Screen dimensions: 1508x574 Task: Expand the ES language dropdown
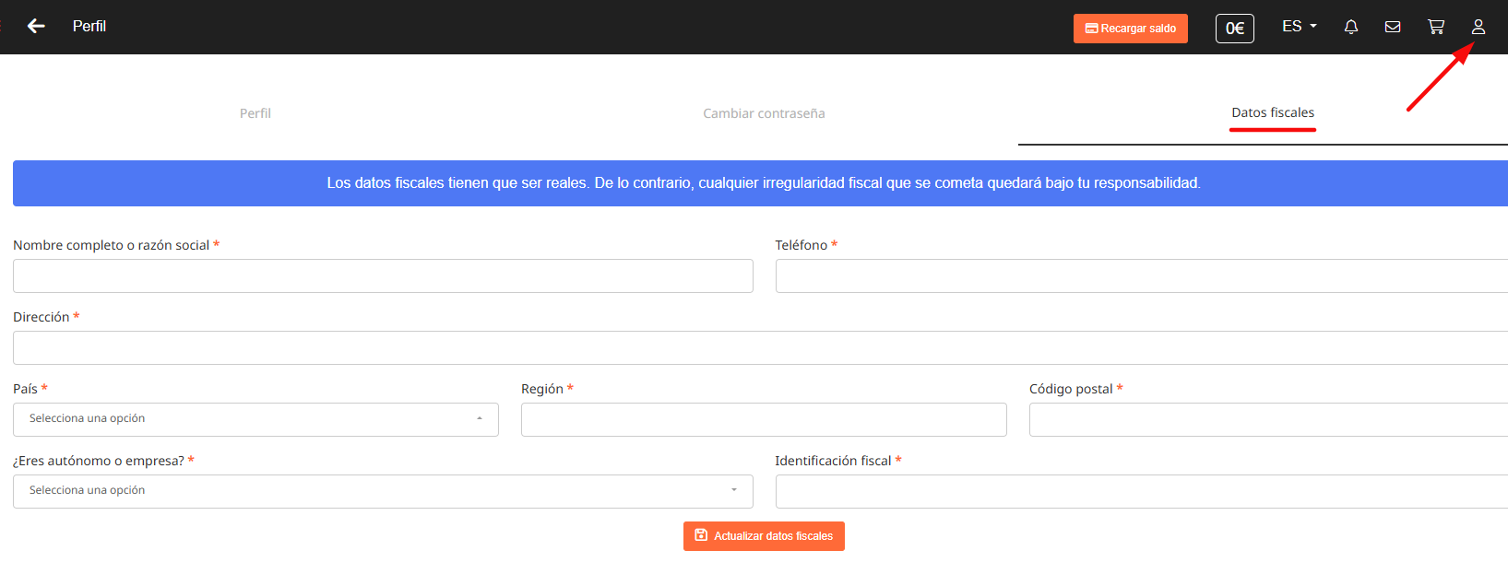pyautogui.click(x=1299, y=27)
